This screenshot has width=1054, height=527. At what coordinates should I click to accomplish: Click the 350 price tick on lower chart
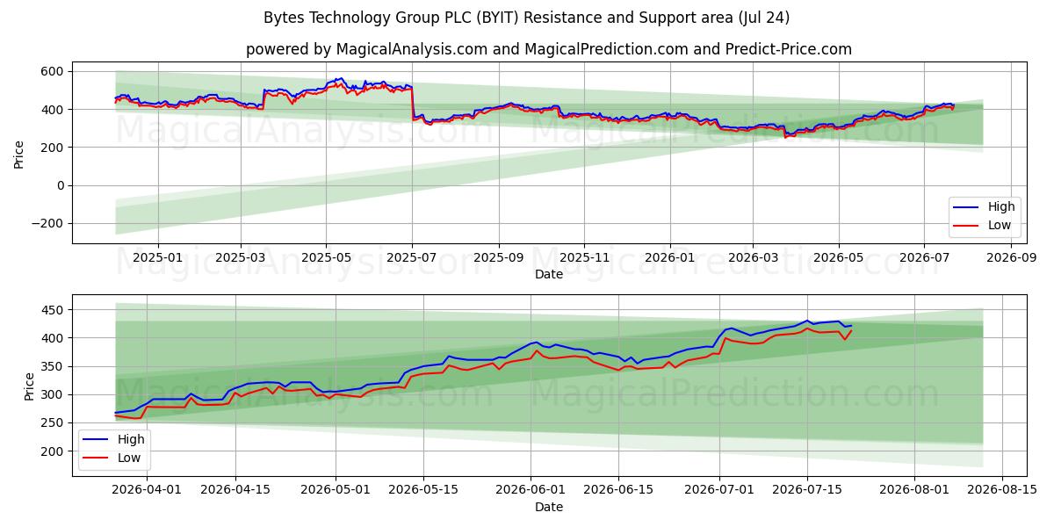pos(51,366)
